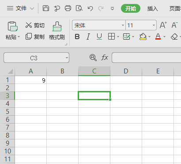Image resolution: width=181 pixels, height=164 pixels.
Task: Click the Save icon in quick toolbar
Action: [x=46, y=8]
